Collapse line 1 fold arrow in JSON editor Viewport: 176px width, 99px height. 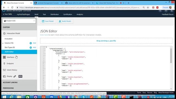(x=45, y=47)
